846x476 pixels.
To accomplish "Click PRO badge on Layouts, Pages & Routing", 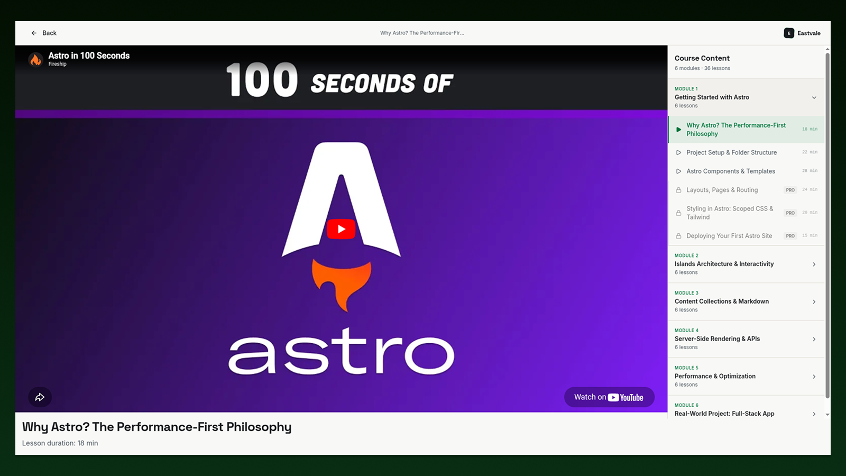I will pyautogui.click(x=790, y=190).
